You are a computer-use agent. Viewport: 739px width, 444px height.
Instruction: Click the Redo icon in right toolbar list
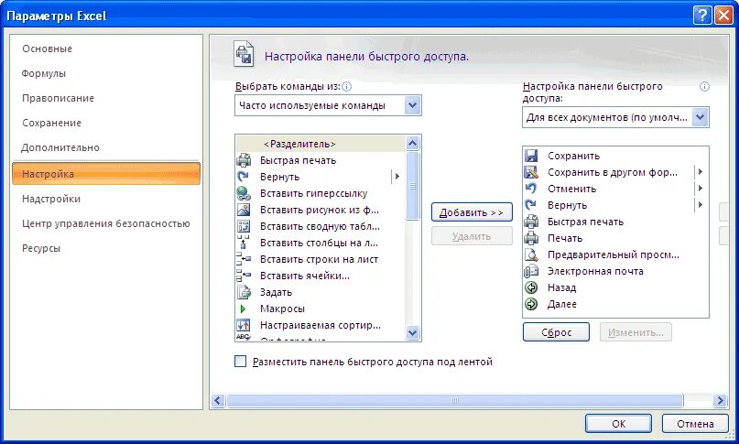coord(531,205)
